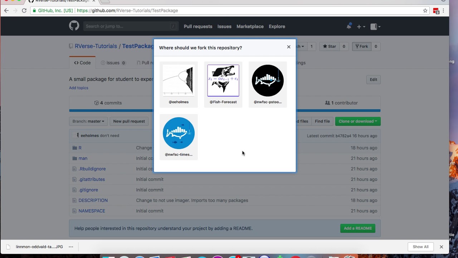Open the fork count number
The width and height of the screenshot is (458, 258).
pyautogui.click(x=376, y=46)
